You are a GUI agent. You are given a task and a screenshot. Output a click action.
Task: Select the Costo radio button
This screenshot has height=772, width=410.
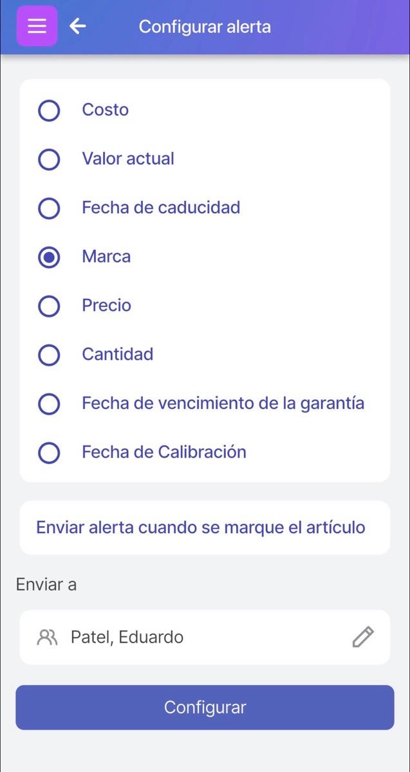pyautogui.click(x=48, y=111)
